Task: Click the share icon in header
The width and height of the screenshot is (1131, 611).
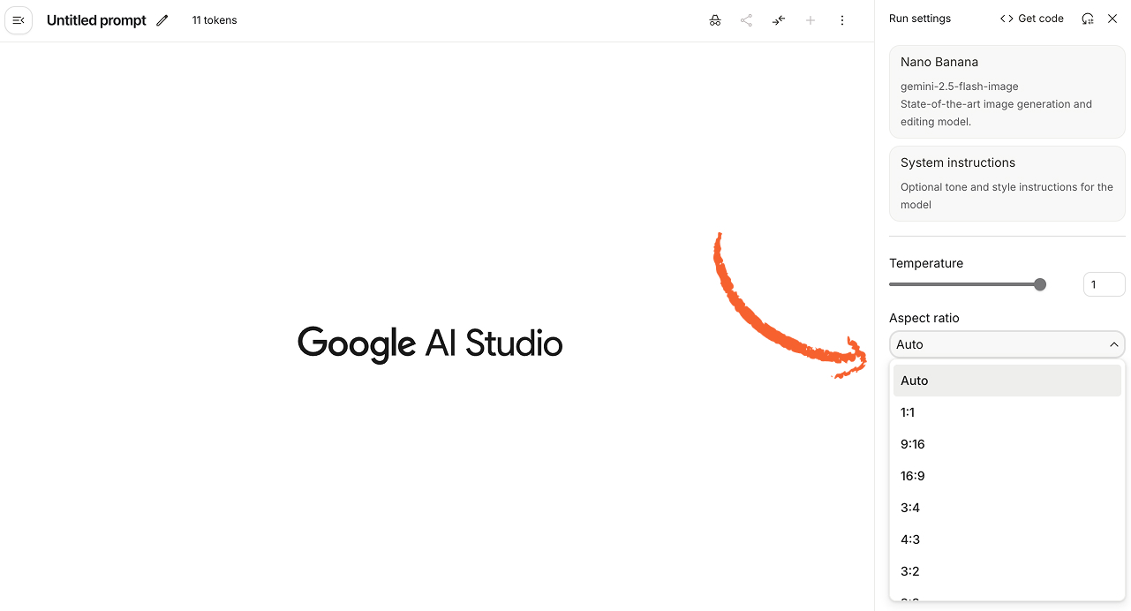Action: 747,20
